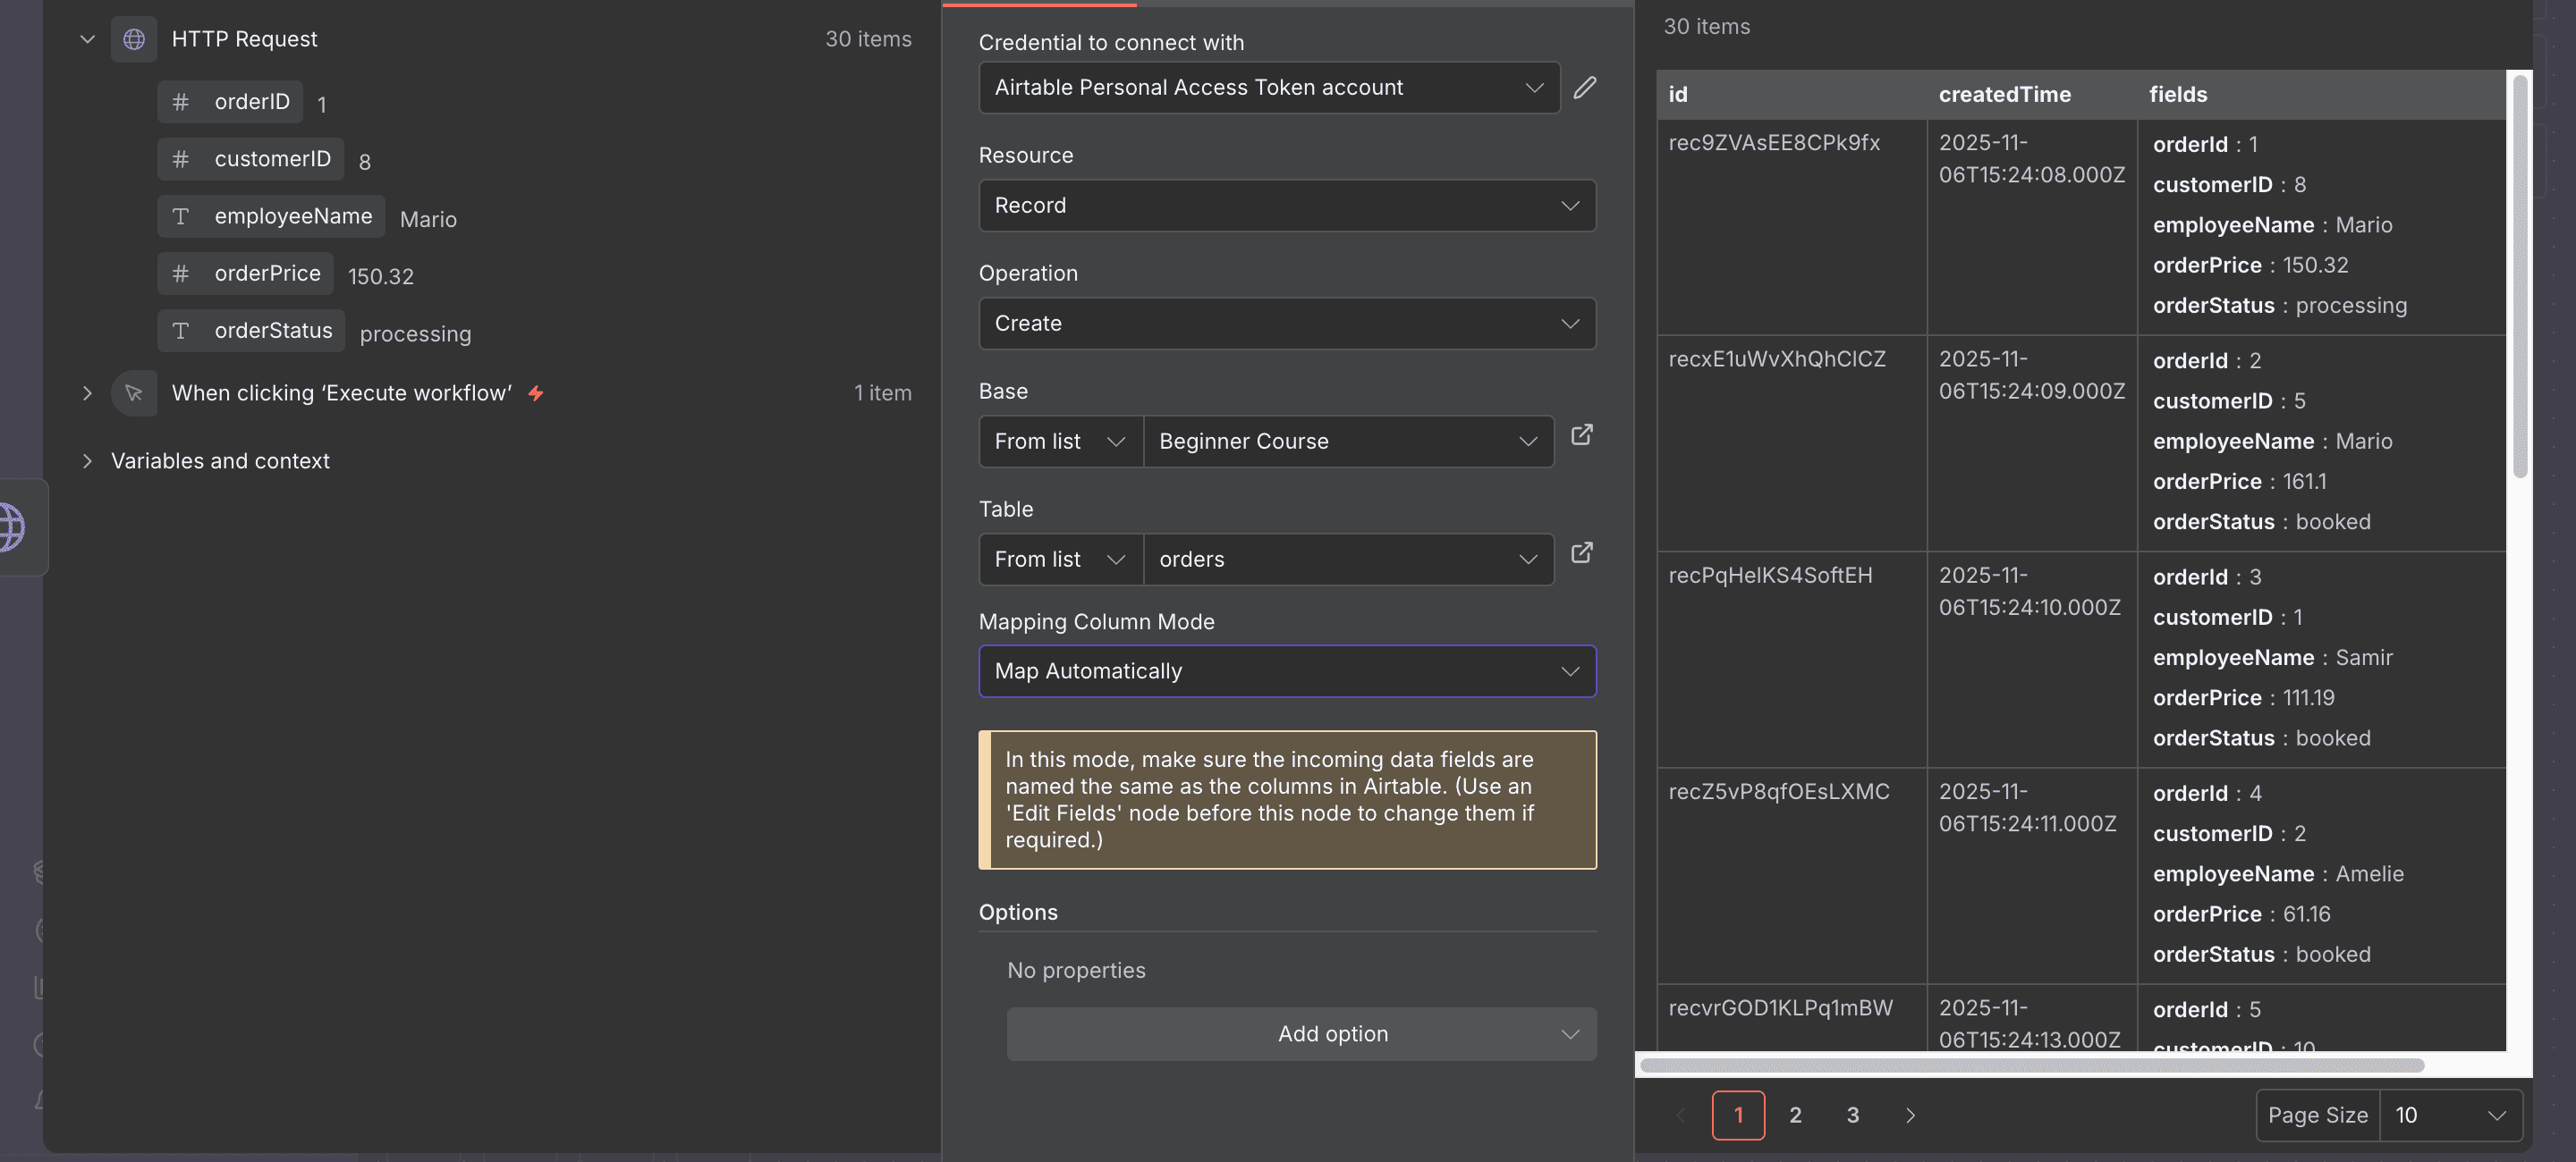Click the number type icon of customerID
Image resolution: width=2576 pixels, height=1162 pixels.
click(x=181, y=159)
